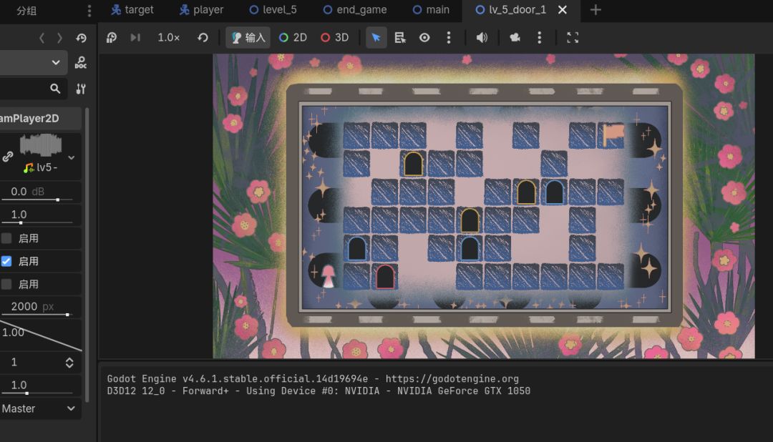Open the player scene tab
The width and height of the screenshot is (773, 442).
[201, 10]
